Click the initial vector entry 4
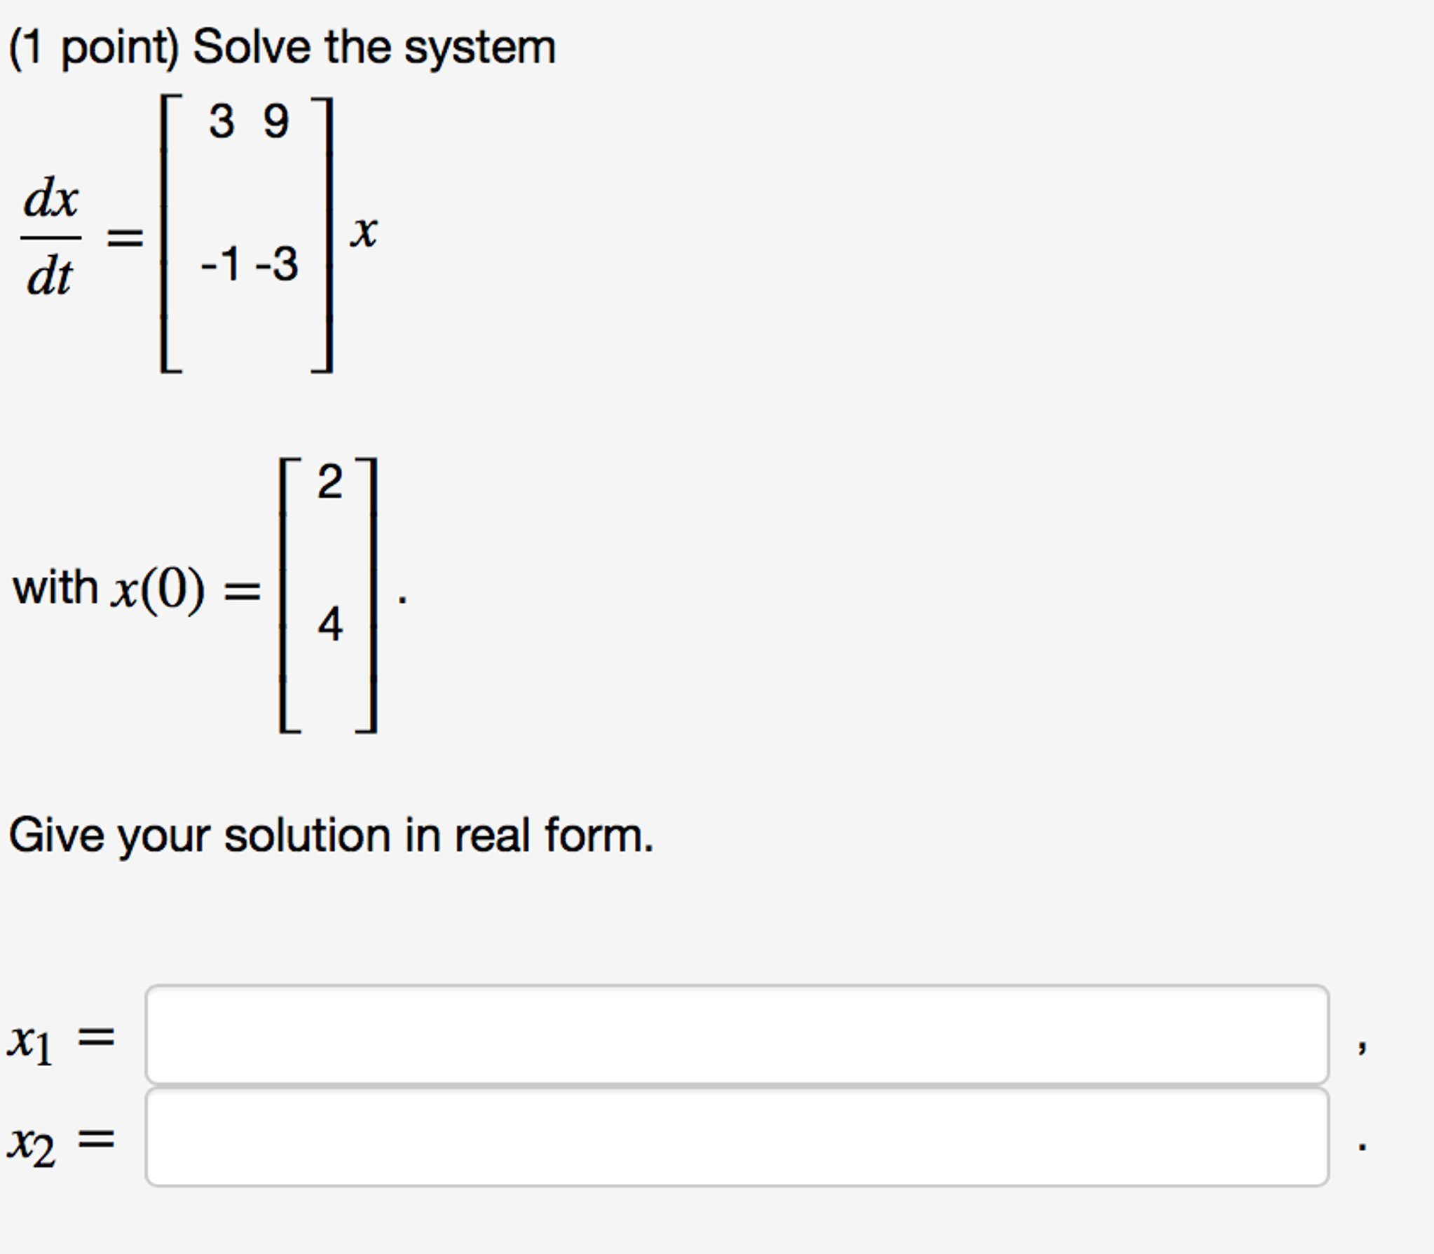Screen dimensions: 1434x1254 point(329,624)
